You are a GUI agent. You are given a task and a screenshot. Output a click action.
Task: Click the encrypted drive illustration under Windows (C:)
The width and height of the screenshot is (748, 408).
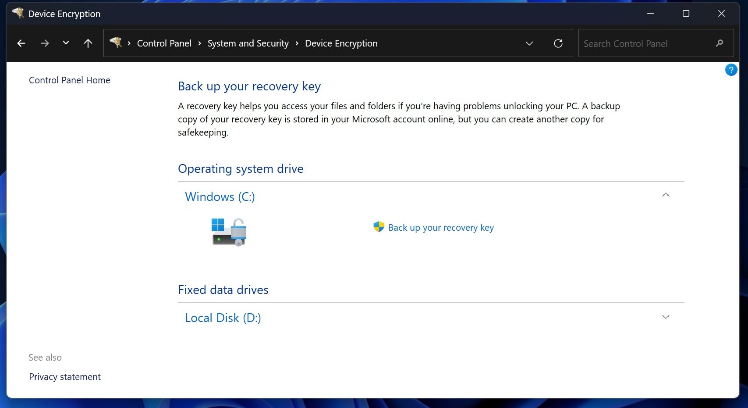[228, 232]
